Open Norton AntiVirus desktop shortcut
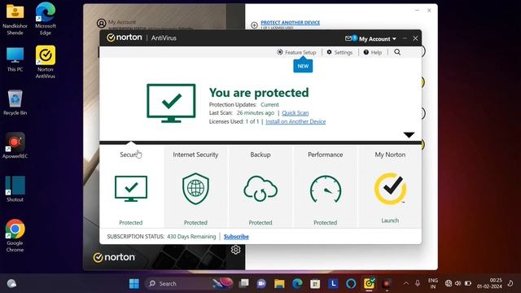521x293 pixels. click(x=46, y=62)
